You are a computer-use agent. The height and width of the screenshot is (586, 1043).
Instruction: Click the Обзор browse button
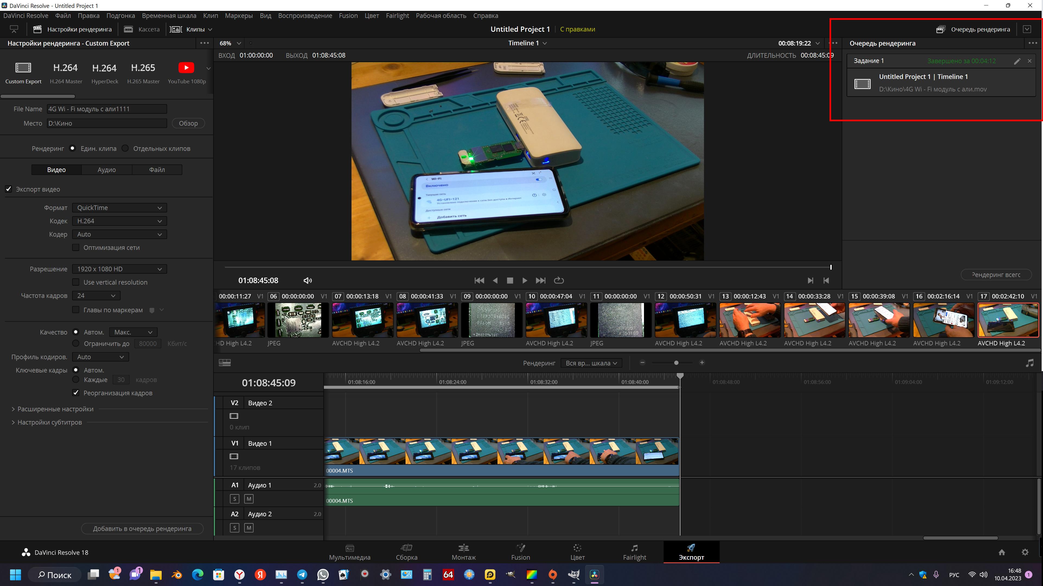(x=188, y=123)
